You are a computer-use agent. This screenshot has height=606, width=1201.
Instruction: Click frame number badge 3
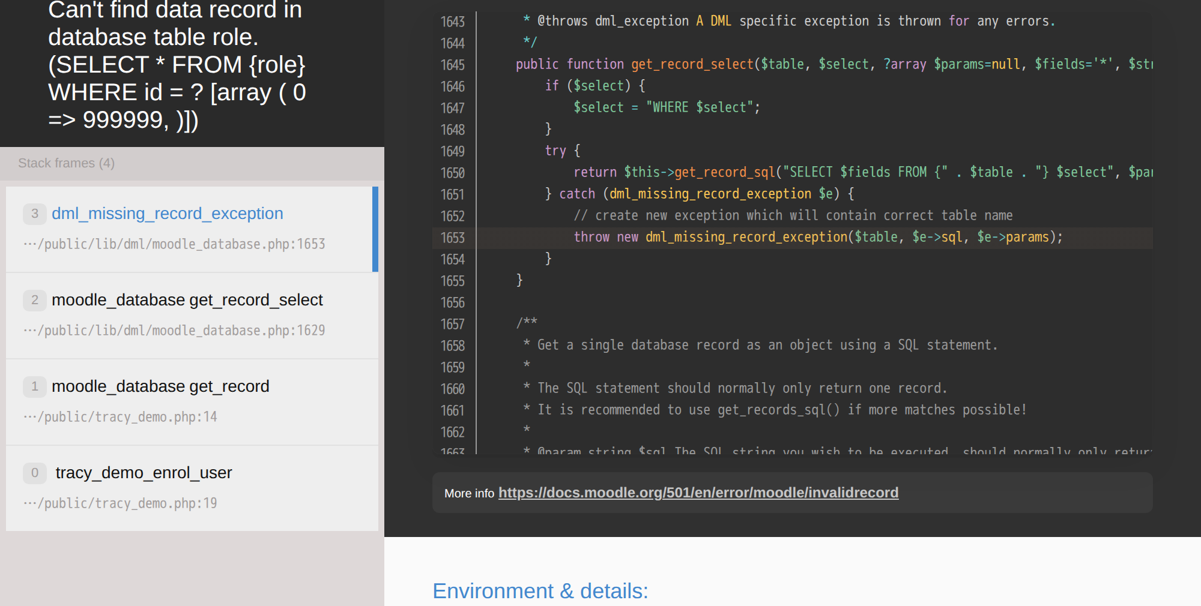point(35,214)
